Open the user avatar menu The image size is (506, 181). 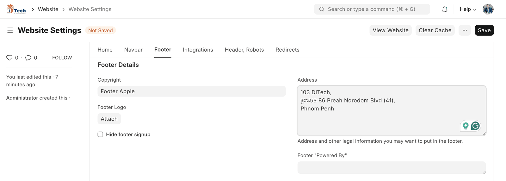[488, 9]
